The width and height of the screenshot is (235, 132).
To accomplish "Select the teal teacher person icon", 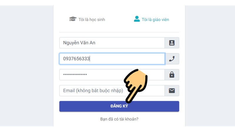I will pos(137,19).
